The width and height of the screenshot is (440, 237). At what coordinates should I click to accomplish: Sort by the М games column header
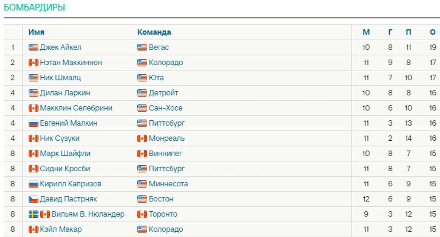[366, 32]
